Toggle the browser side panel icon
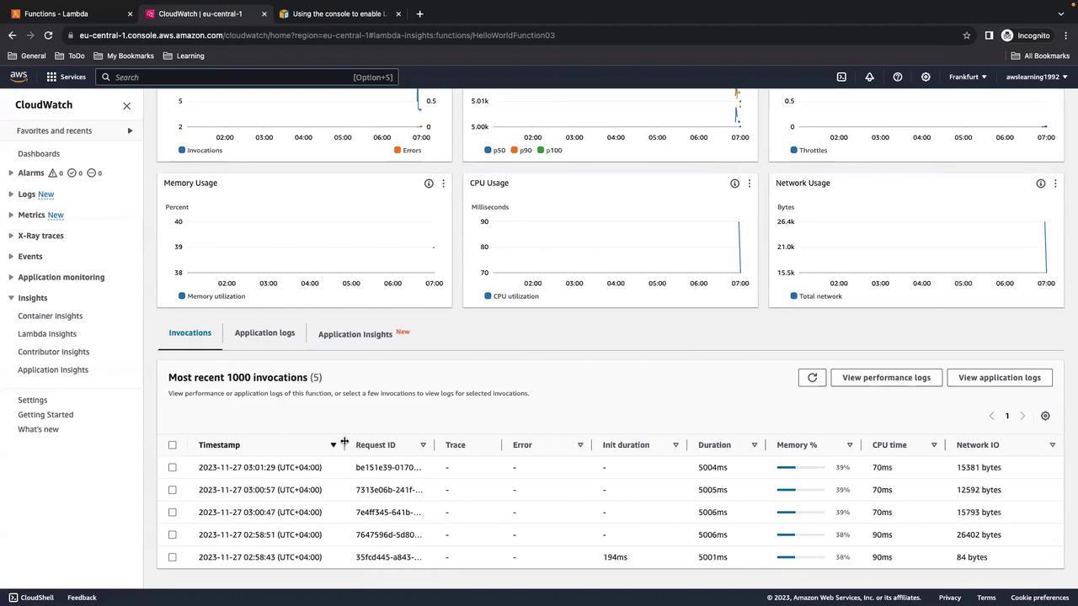1078x606 pixels. [989, 35]
